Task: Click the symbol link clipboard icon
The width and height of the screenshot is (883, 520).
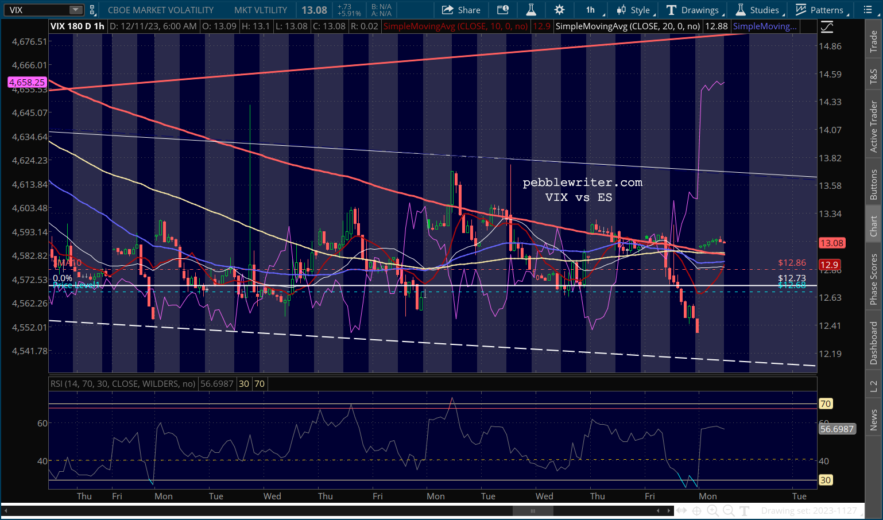Action: (x=92, y=10)
